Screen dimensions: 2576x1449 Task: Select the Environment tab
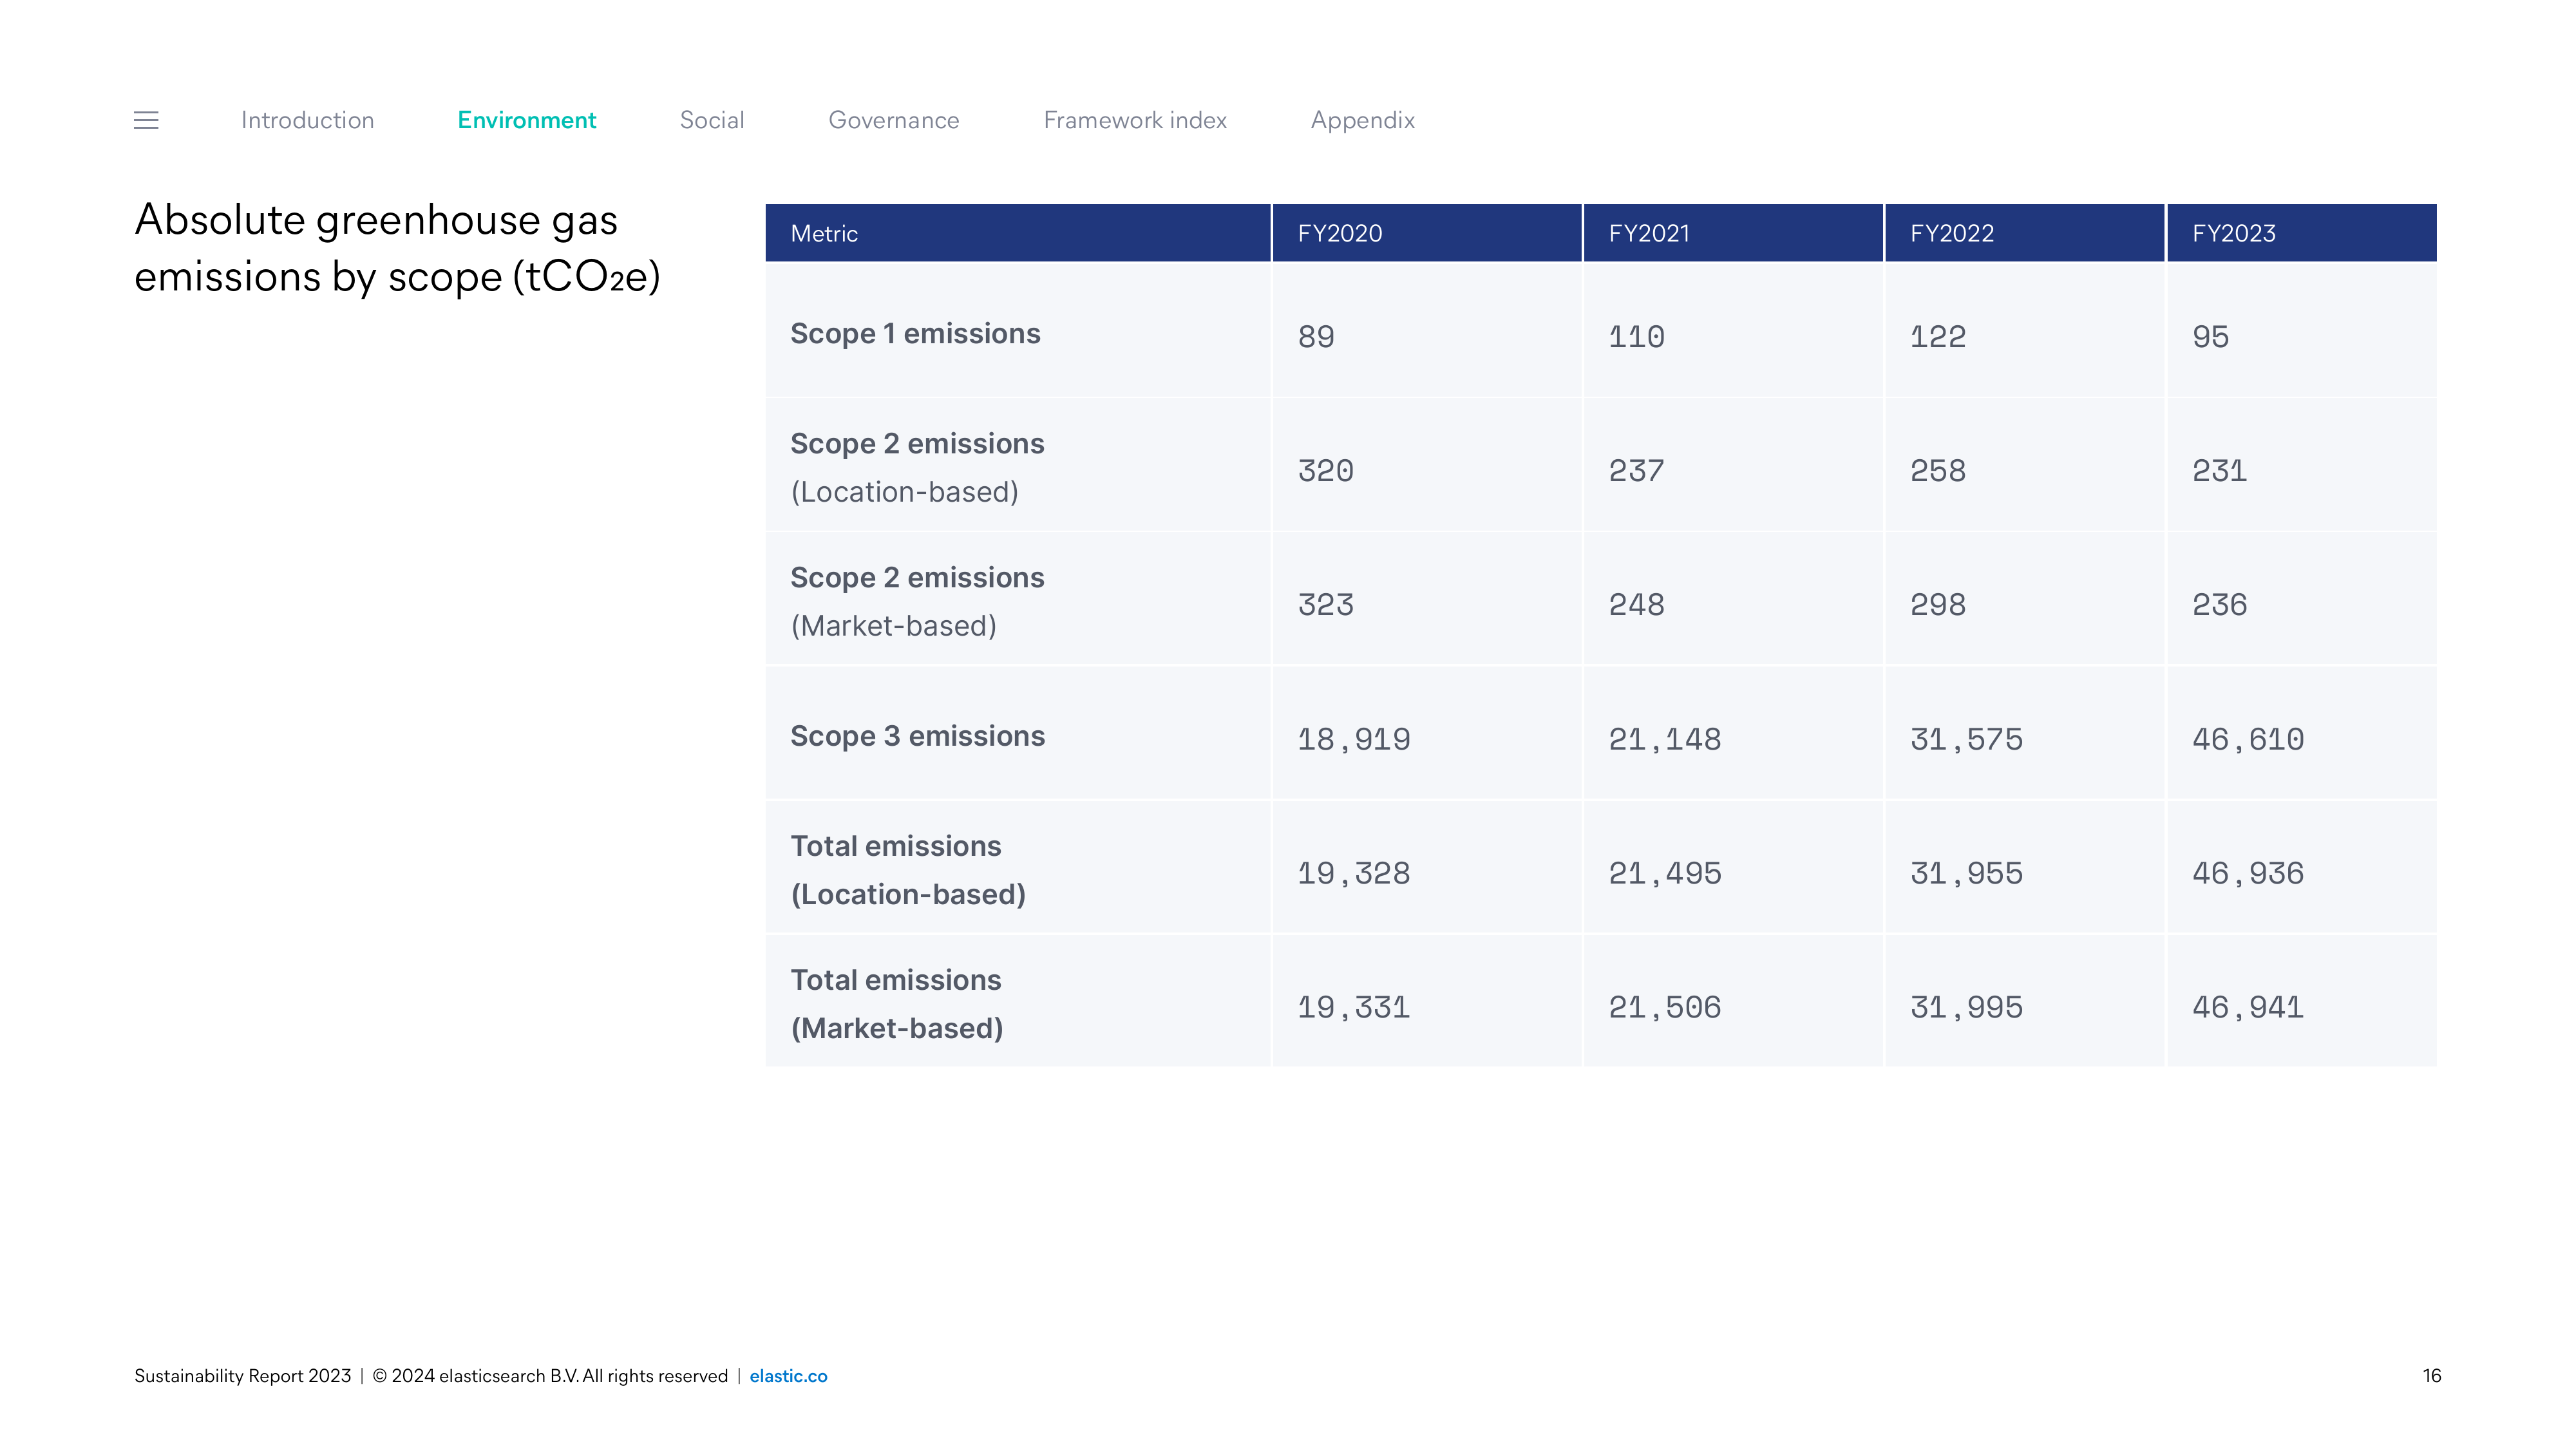(527, 120)
